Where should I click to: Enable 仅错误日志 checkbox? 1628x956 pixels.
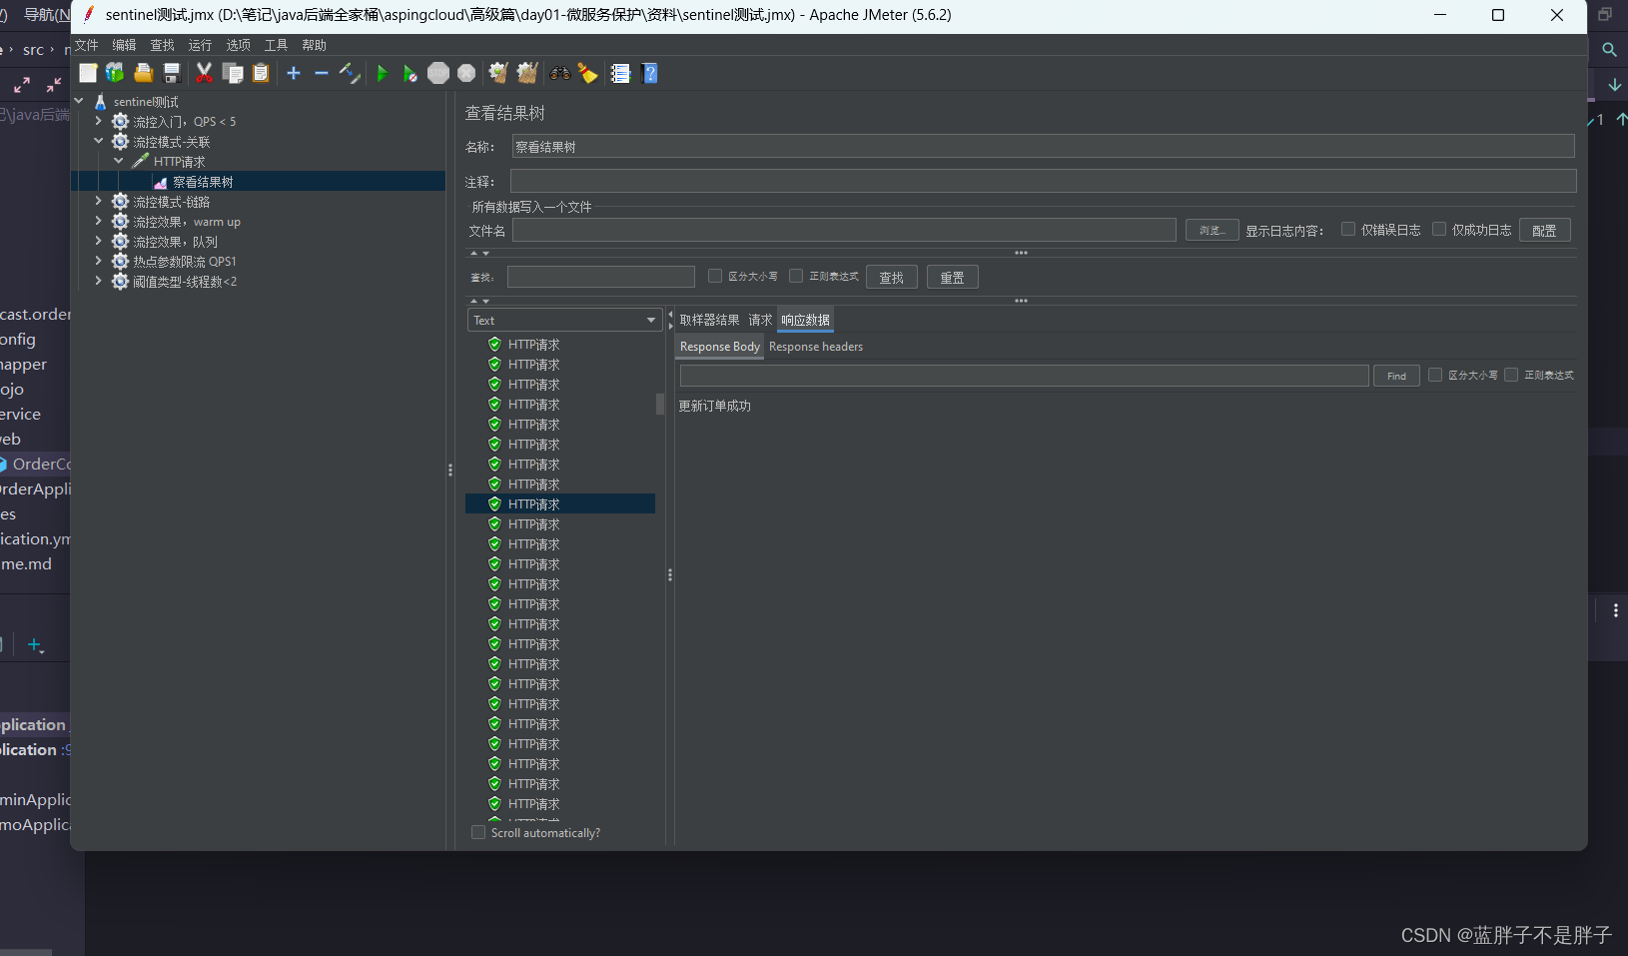pyautogui.click(x=1348, y=229)
